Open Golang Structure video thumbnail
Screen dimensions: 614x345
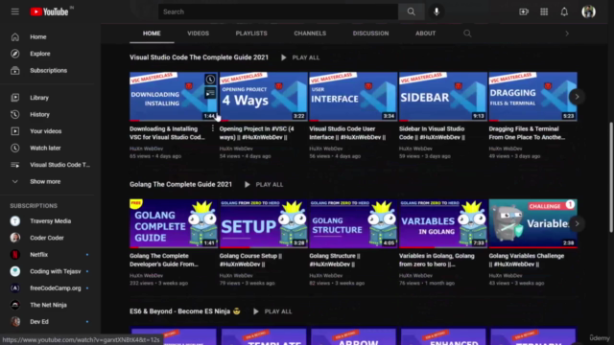click(353, 223)
